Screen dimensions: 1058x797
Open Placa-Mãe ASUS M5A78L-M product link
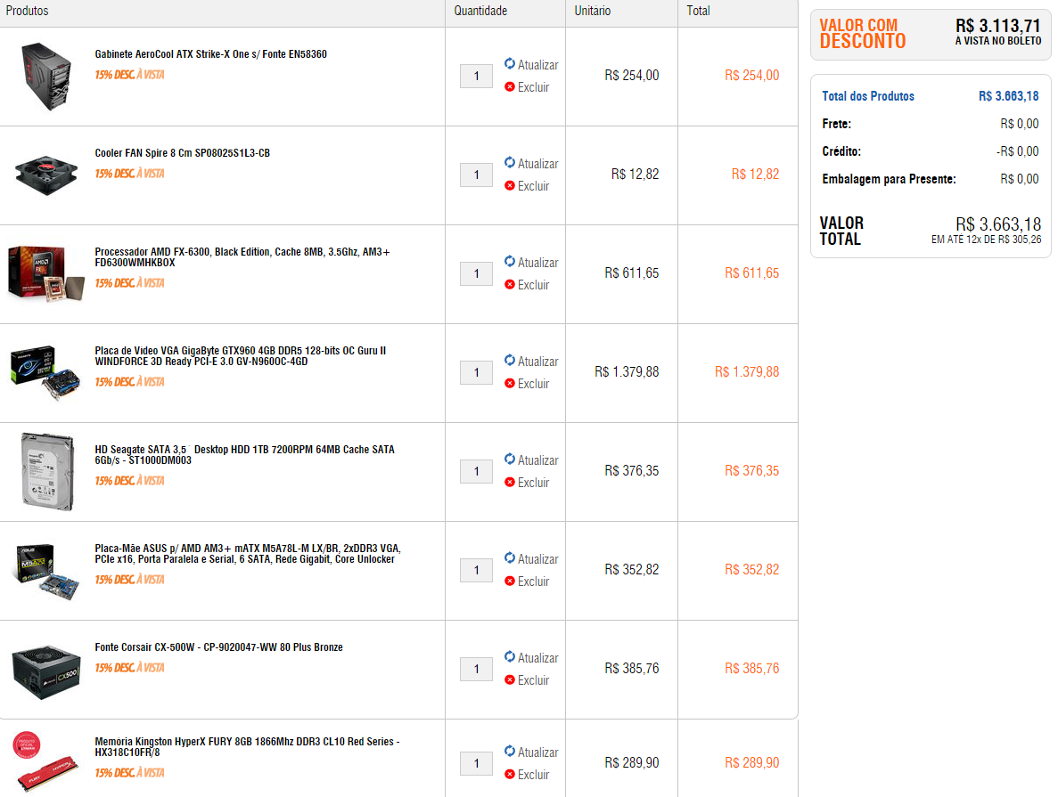[248, 554]
